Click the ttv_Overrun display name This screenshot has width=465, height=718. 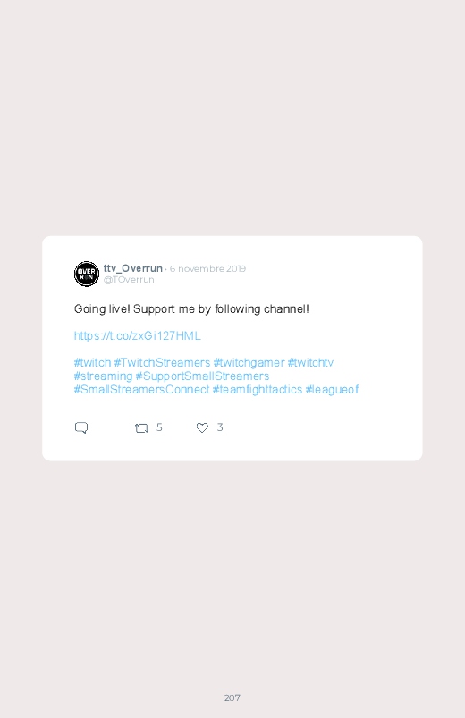(133, 268)
